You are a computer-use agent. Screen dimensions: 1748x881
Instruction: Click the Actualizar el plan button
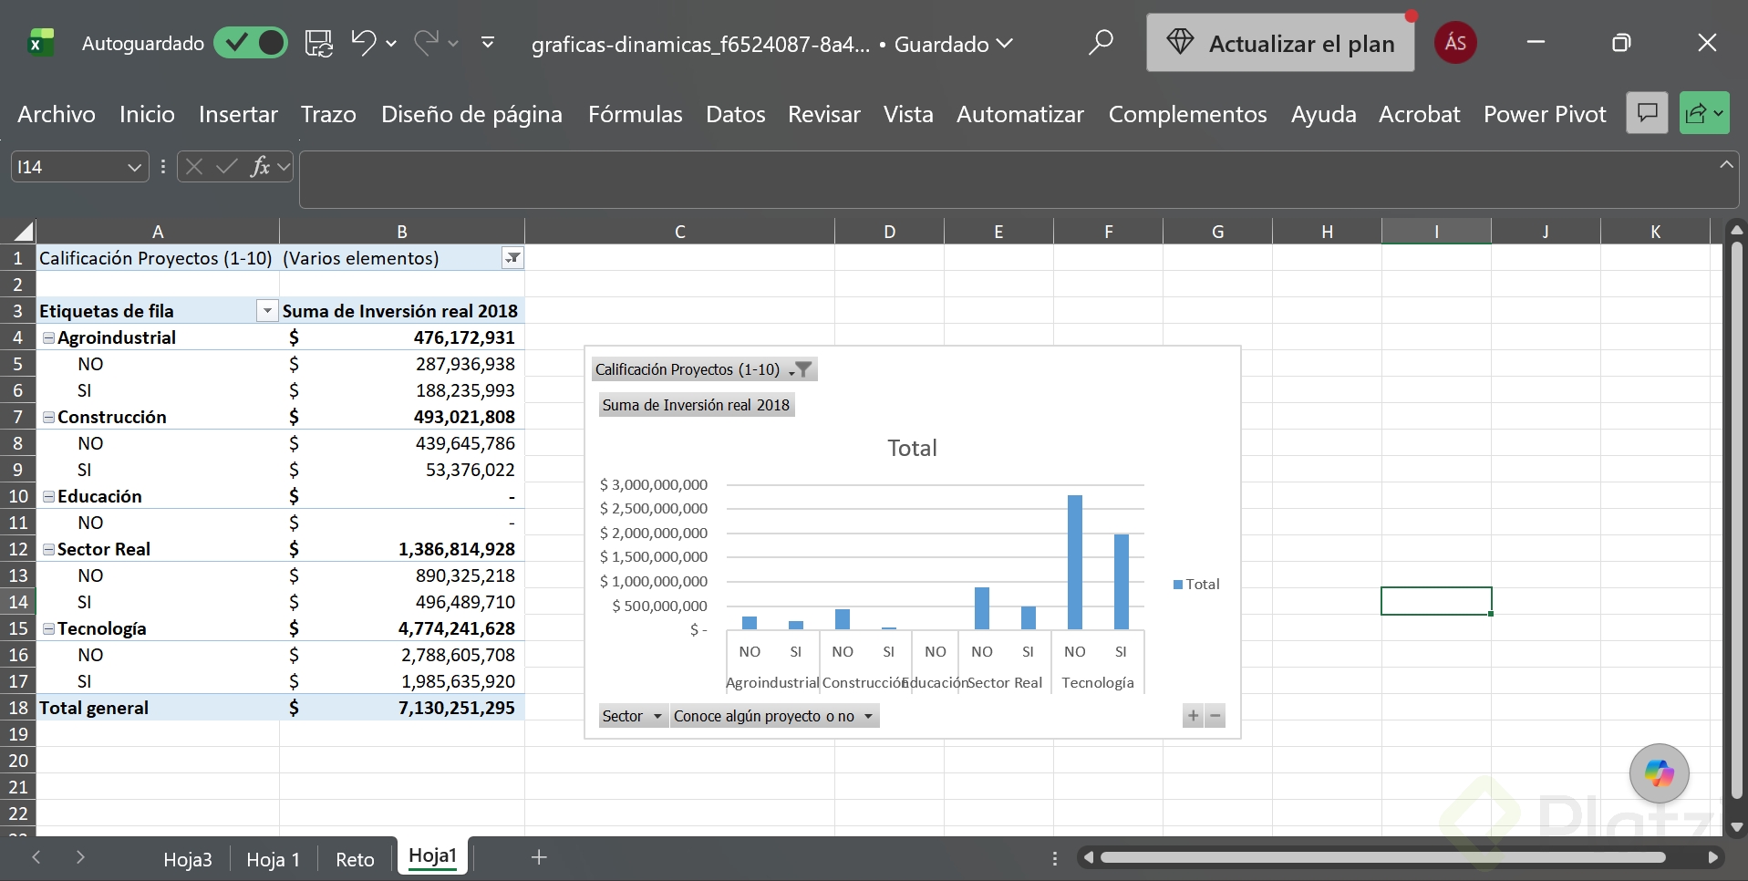coord(1280,43)
